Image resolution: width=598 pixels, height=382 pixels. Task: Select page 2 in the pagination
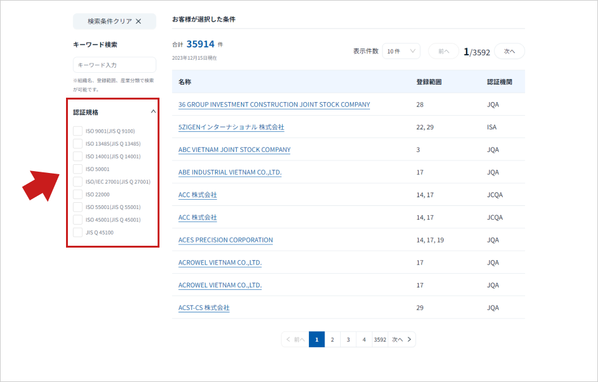click(x=333, y=339)
